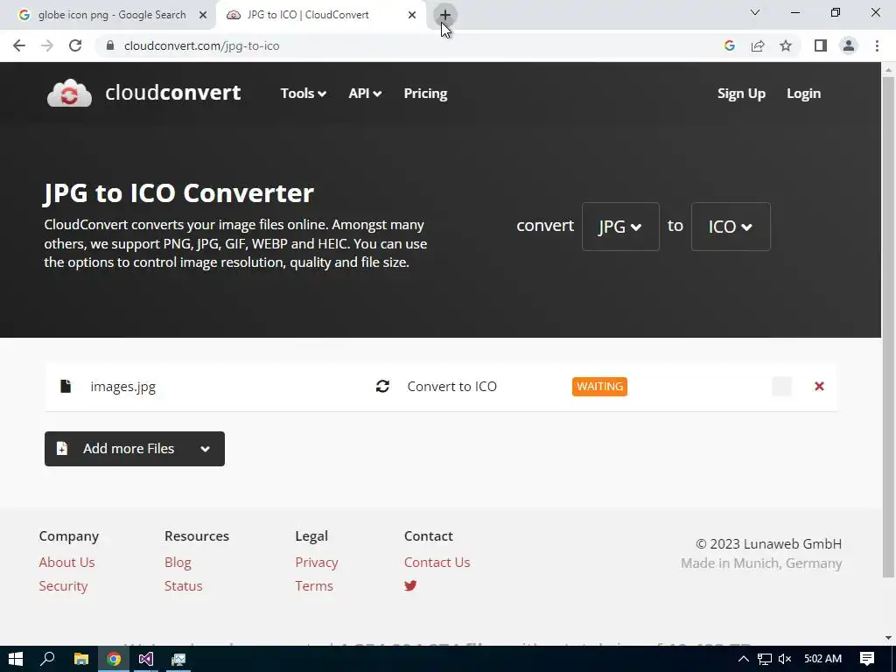Click Sign Up
Image resolution: width=896 pixels, height=672 pixels.
pos(741,93)
